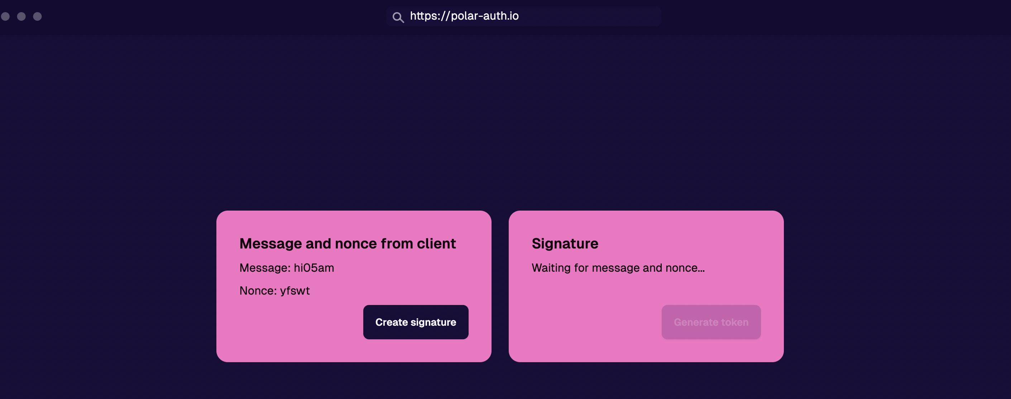This screenshot has width=1011, height=399.
Task: Select the 'Message: hi05am' text
Action: (287, 268)
